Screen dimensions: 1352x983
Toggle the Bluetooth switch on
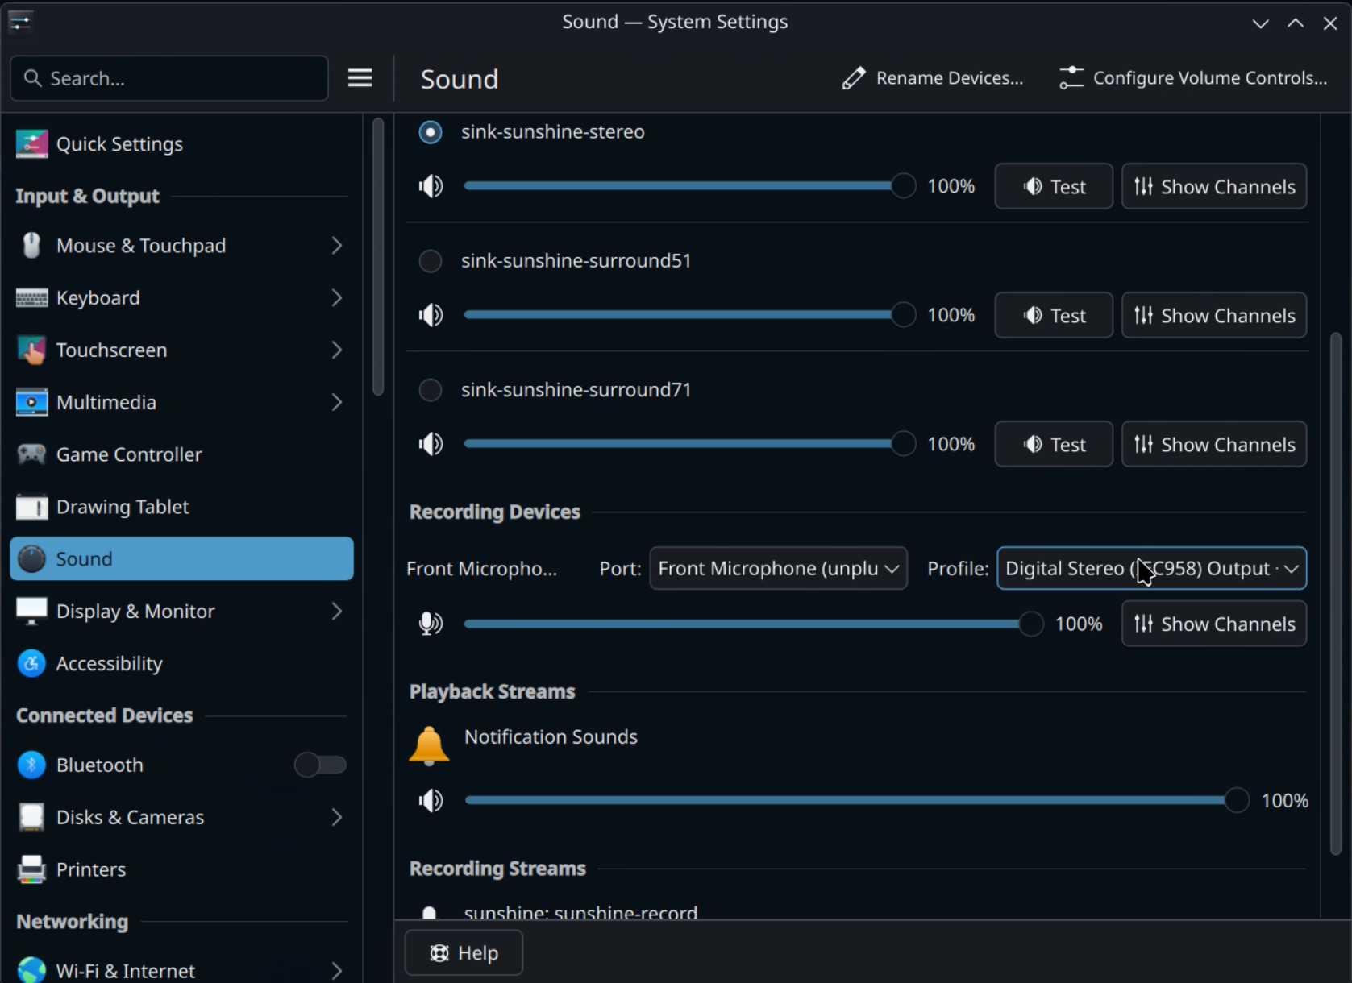(320, 765)
